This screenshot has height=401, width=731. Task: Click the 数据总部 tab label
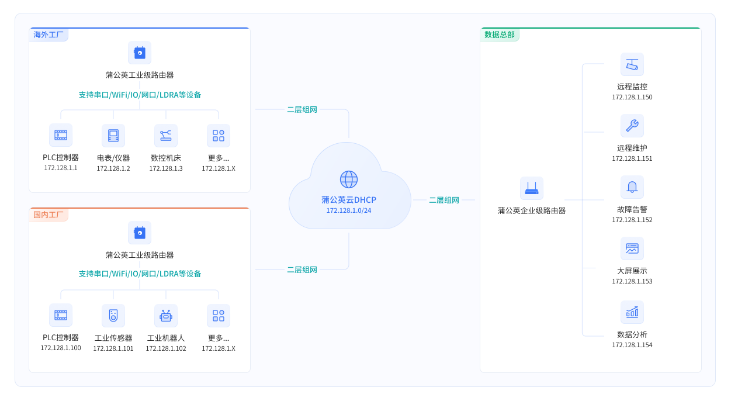[x=500, y=34]
